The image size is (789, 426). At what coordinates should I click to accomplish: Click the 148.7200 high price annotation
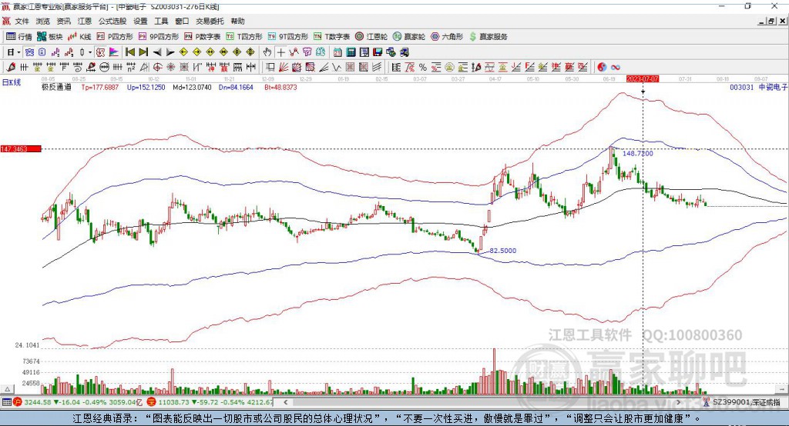coord(638,153)
